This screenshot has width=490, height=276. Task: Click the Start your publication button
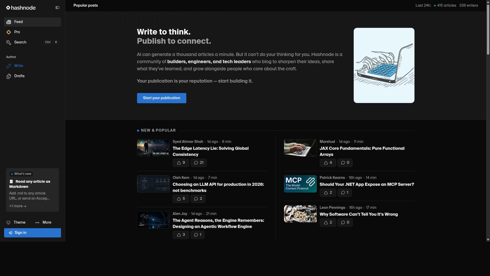click(162, 98)
